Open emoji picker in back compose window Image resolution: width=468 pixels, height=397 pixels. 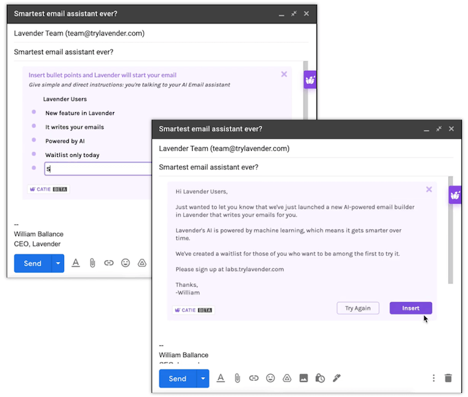[125, 263]
